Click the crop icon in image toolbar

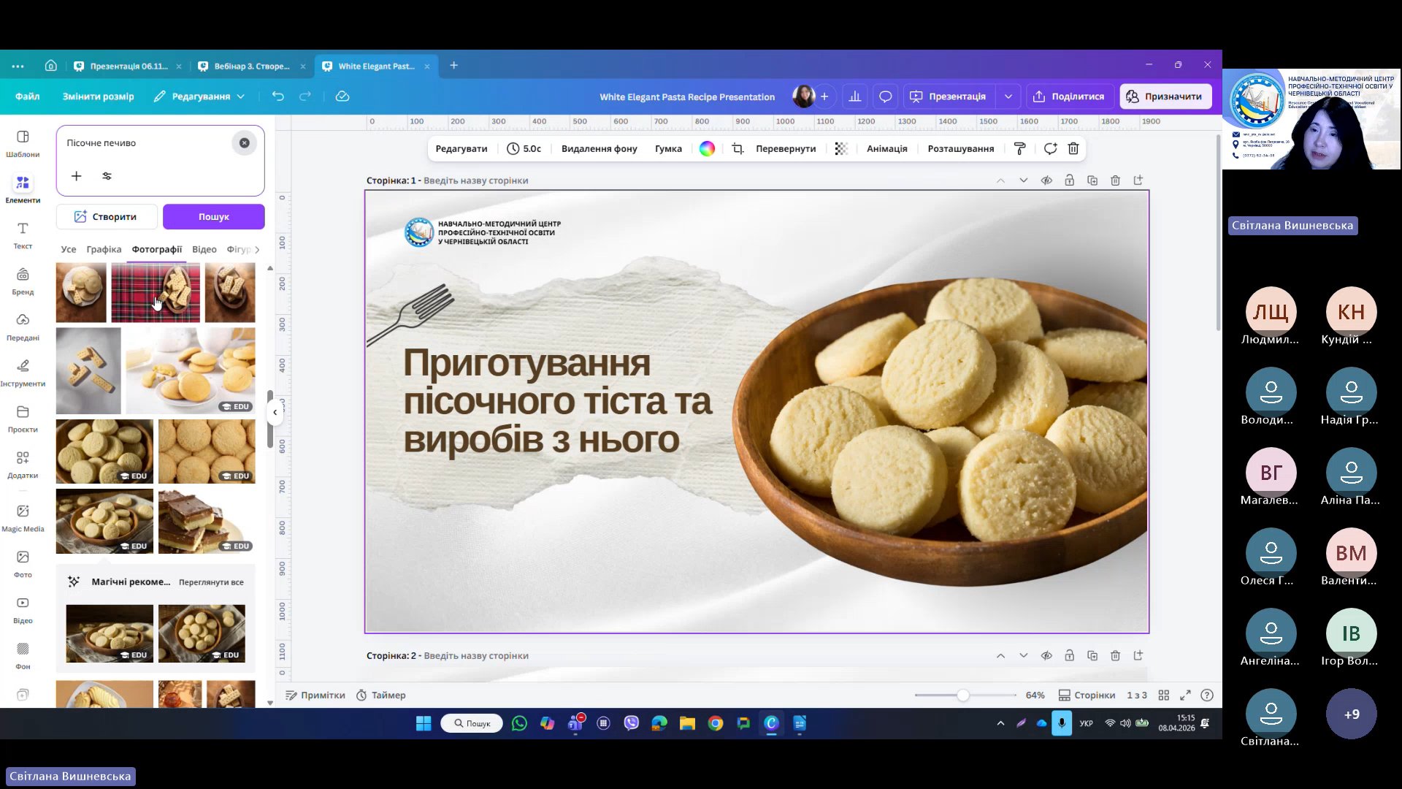[738, 149]
